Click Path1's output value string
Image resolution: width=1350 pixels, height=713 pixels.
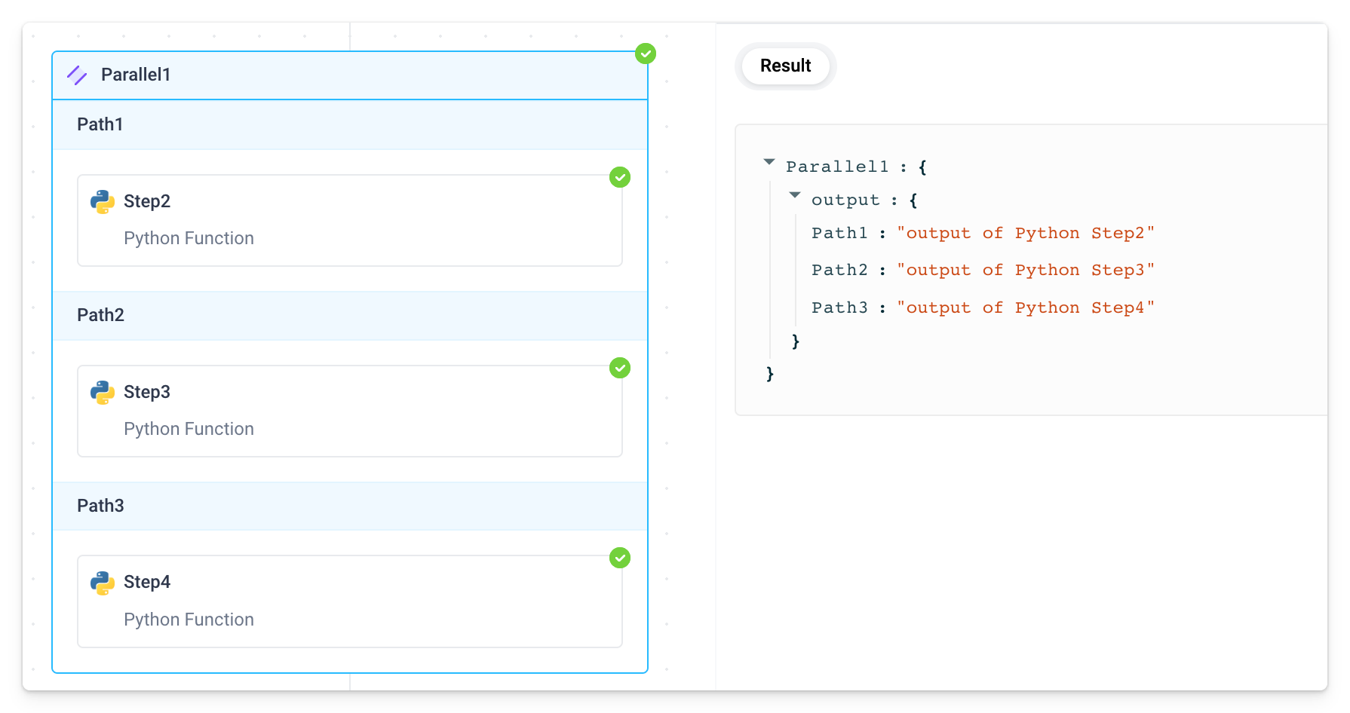(1026, 233)
